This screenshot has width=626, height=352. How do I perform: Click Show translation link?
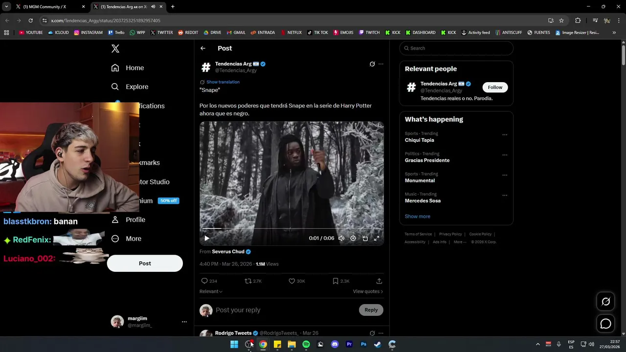click(x=223, y=82)
